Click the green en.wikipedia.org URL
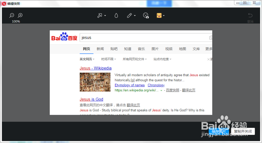 click(137, 90)
